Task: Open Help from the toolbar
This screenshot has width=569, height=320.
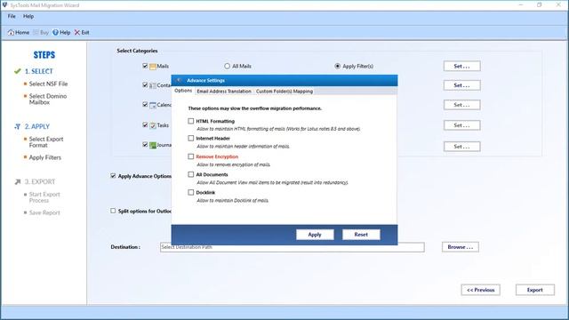Action: (61, 32)
